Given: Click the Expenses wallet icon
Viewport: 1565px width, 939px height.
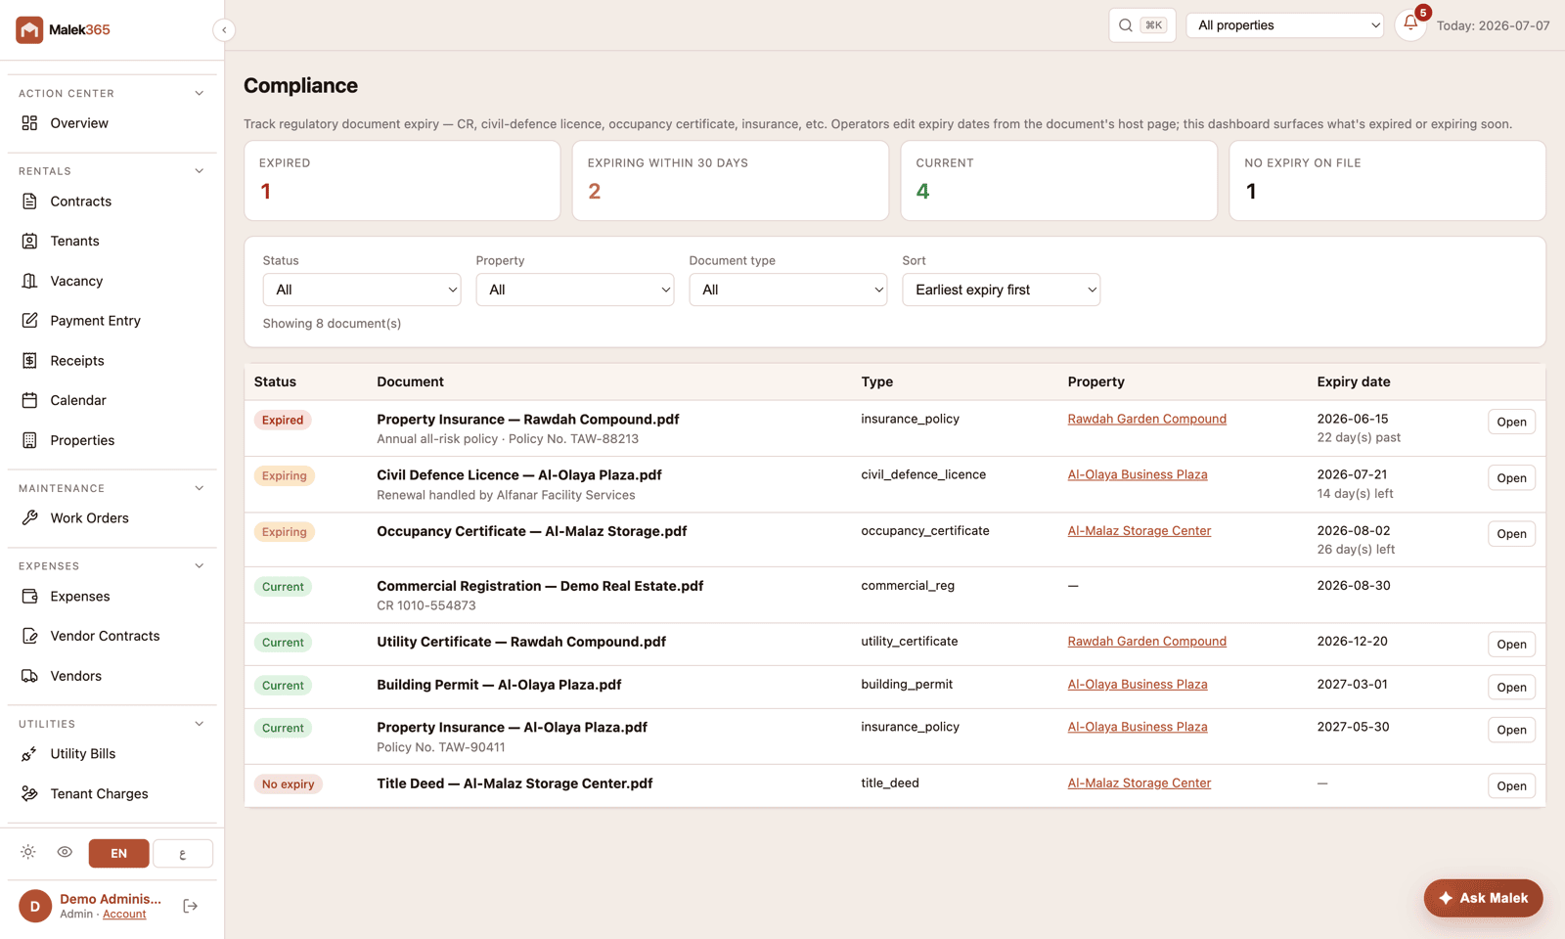Looking at the screenshot, I should point(29,597).
